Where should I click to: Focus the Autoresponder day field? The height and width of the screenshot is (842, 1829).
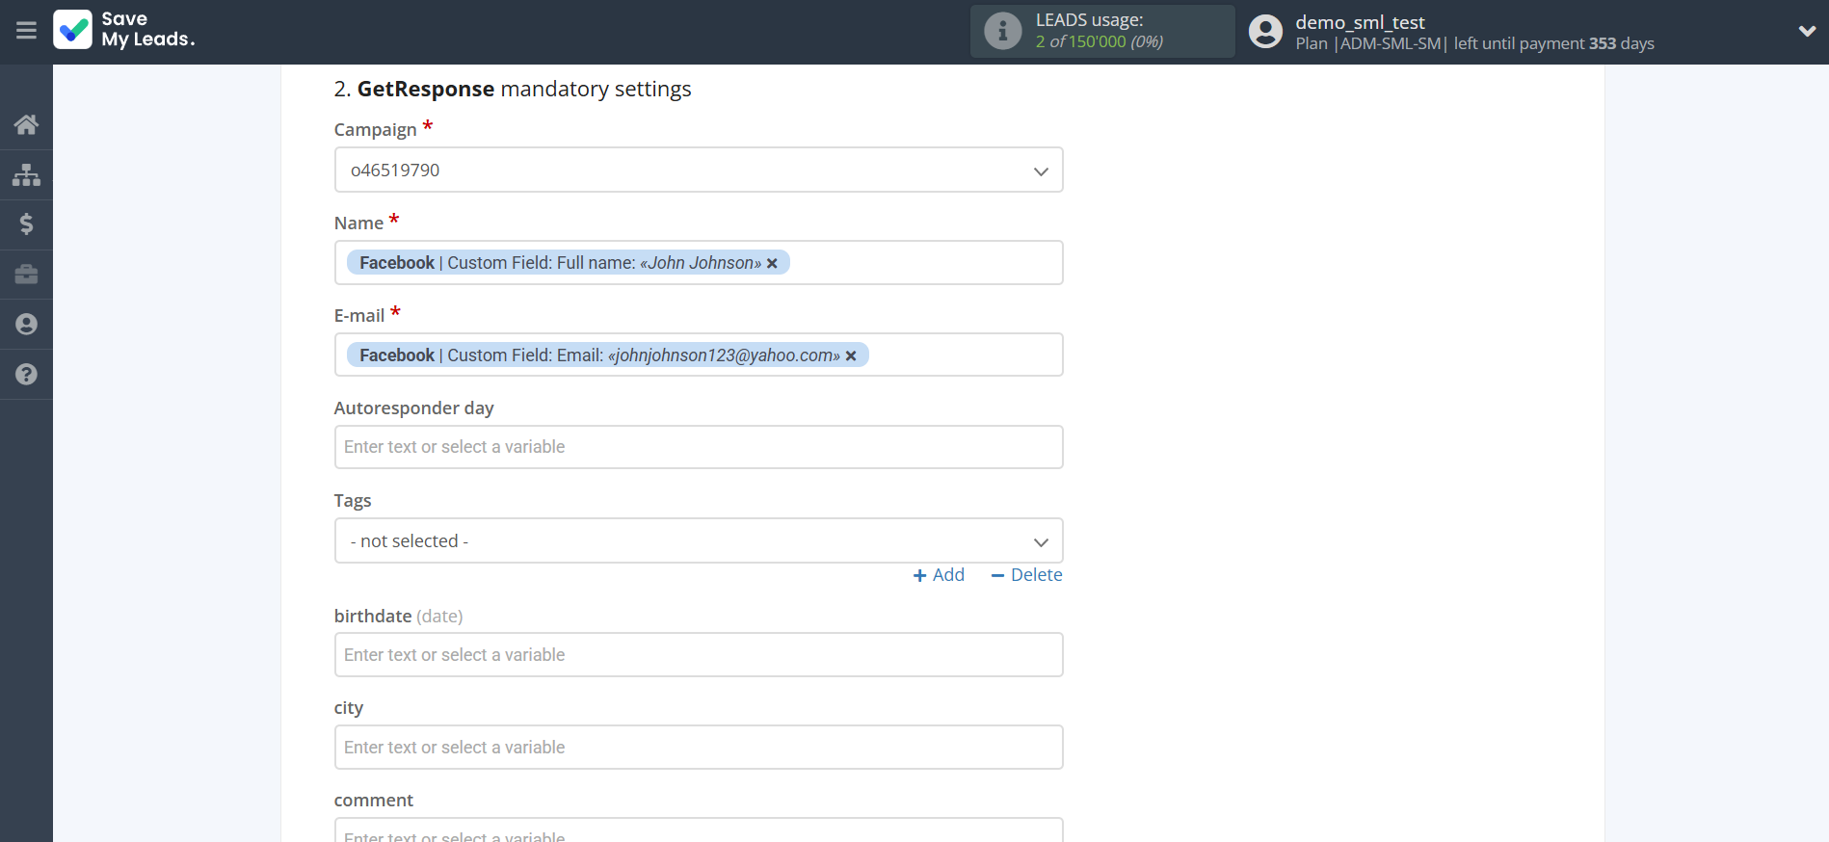(x=698, y=447)
